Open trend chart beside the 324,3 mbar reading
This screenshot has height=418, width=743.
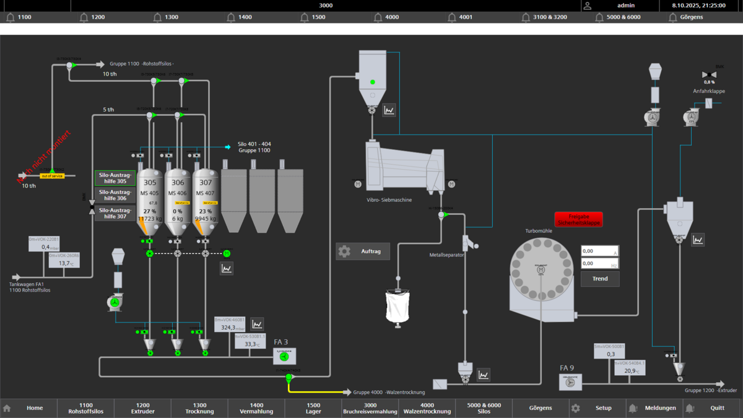coord(257,324)
